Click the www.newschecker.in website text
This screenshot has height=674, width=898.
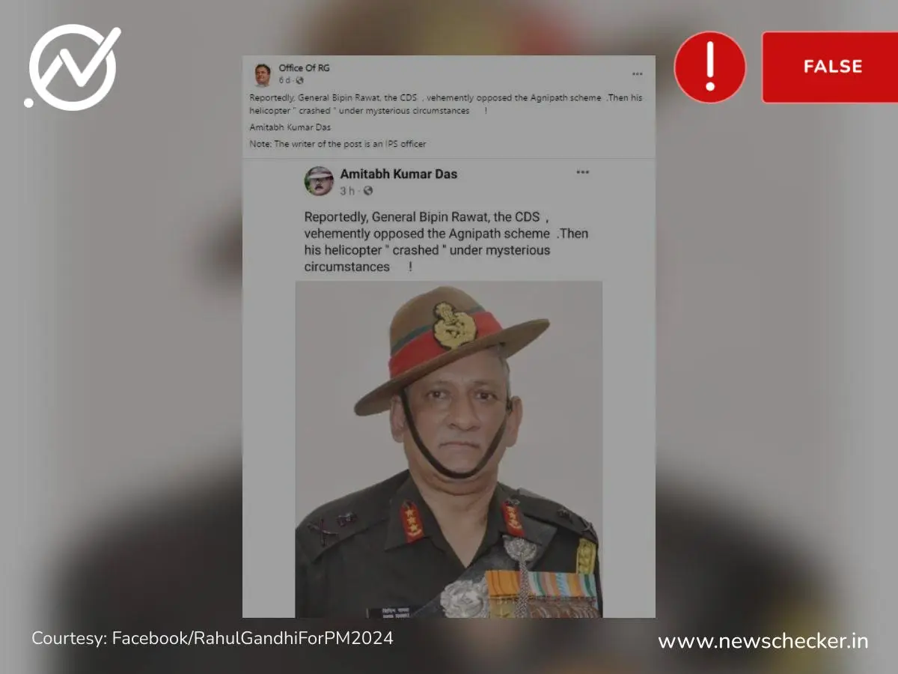point(763,641)
